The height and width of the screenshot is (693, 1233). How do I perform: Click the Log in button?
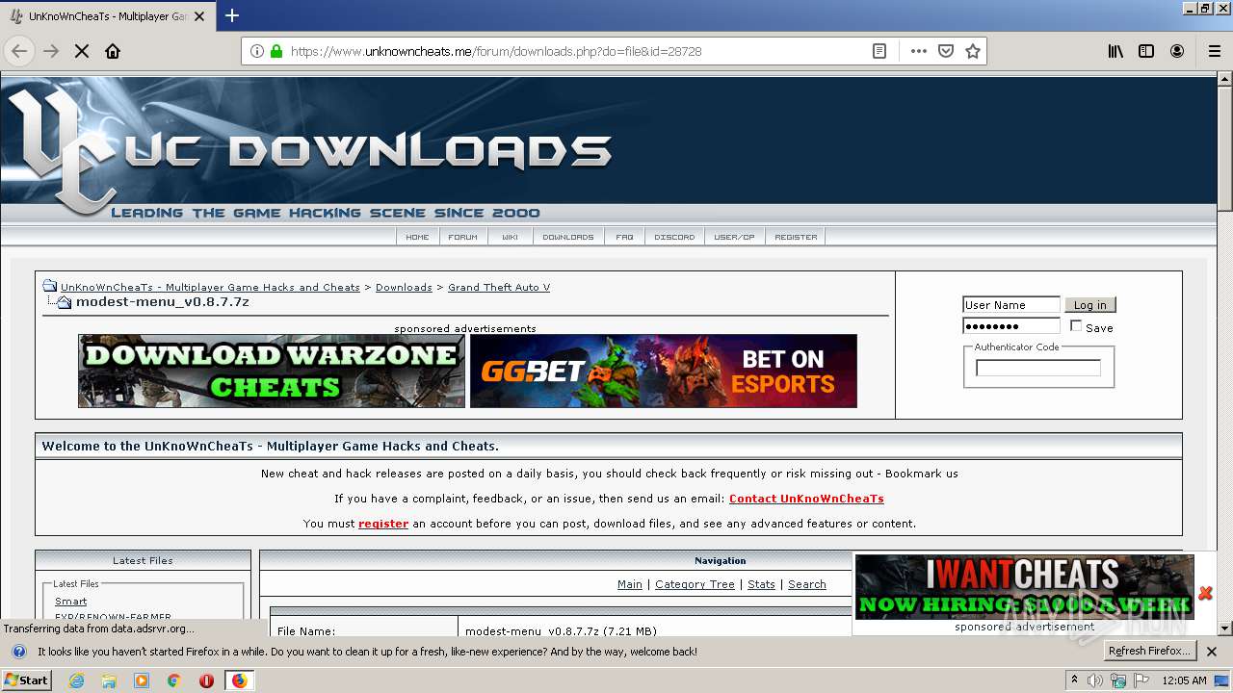click(1090, 305)
